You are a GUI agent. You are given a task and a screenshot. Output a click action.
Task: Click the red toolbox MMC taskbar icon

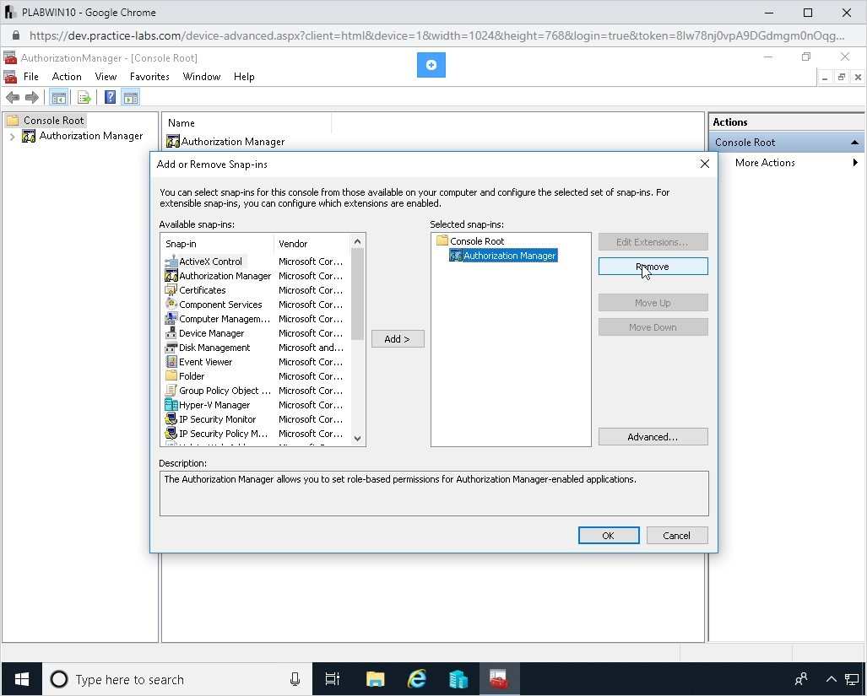click(499, 679)
